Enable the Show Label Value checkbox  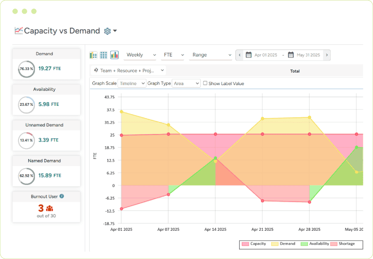point(205,83)
